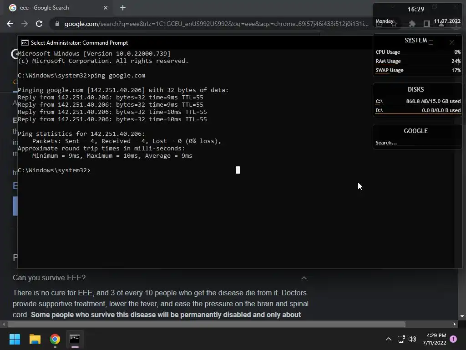This screenshot has height=350, width=466.
Task: Open the notification badge showing 1
Action: click(x=453, y=339)
